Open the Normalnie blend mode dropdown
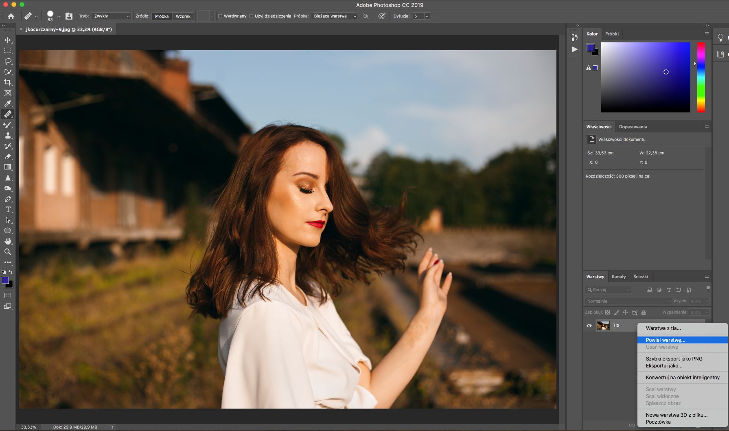 pos(628,301)
